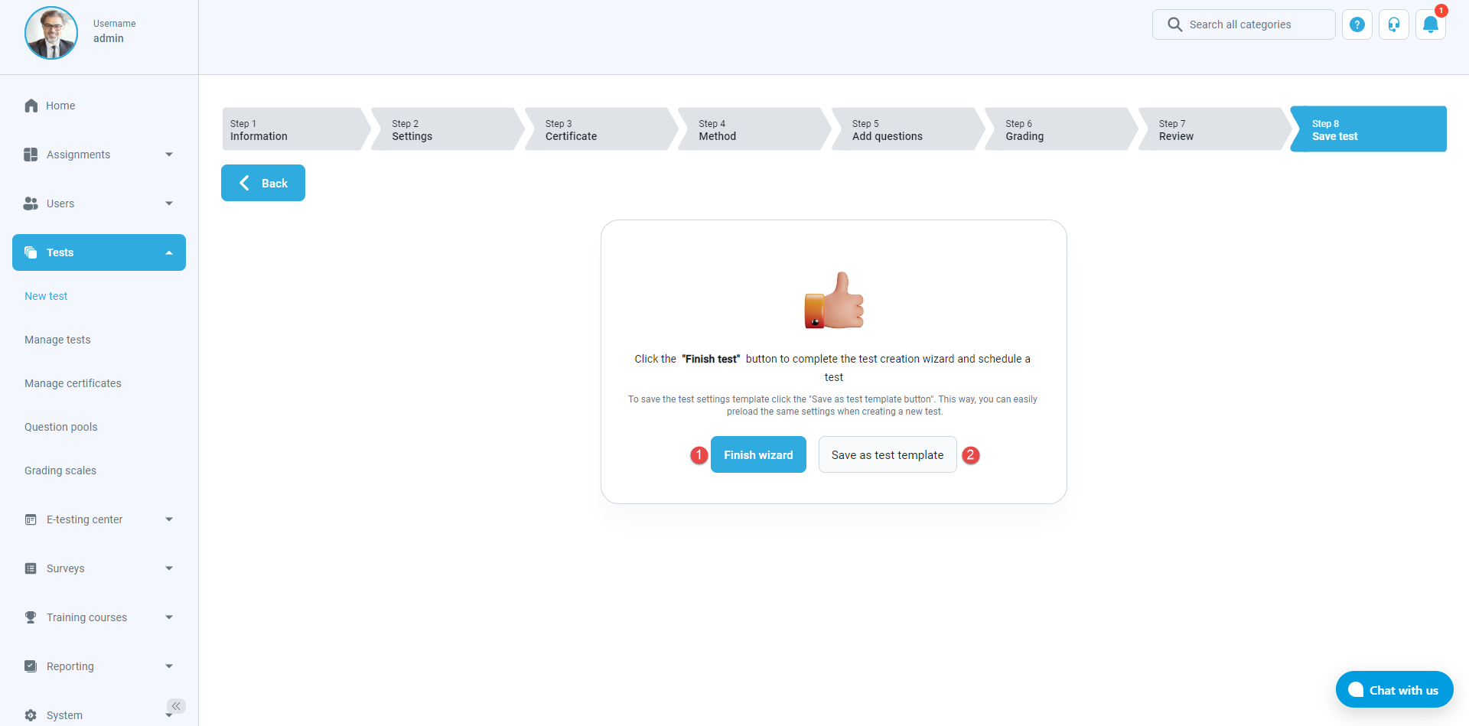Go to Step 1 Information
Image resolution: width=1469 pixels, height=726 pixels.
(291, 129)
